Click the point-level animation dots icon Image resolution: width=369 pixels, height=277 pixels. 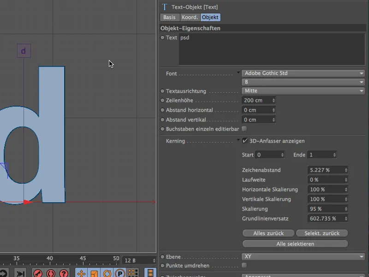coord(133,273)
